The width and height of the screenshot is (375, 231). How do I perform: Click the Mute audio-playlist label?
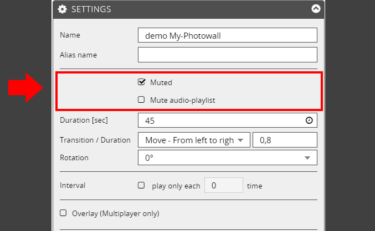click(x=182, y=100)
